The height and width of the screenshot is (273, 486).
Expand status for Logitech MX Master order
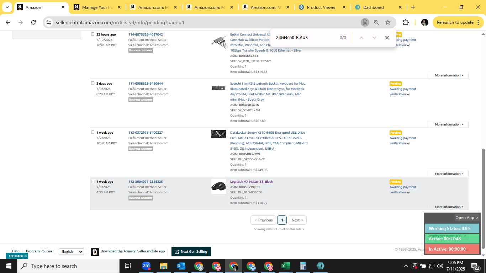[408, 193]
